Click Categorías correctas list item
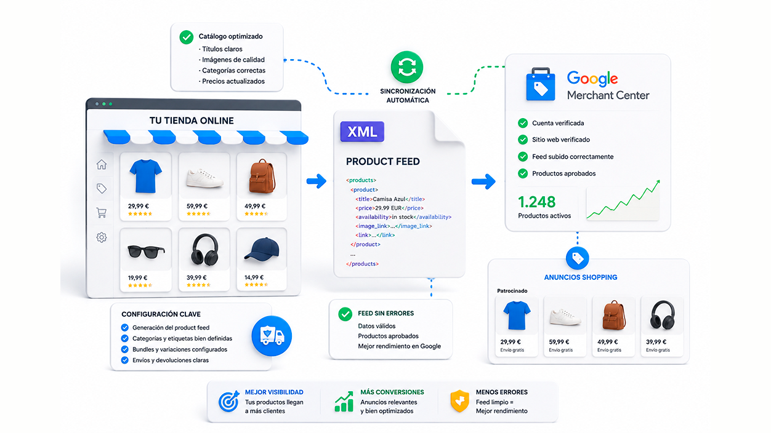This screenshot has height=433, width=771. pos(233,71)
